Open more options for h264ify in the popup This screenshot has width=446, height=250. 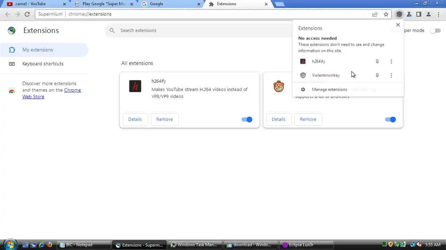pyautogui.click(x=391, y=61)
